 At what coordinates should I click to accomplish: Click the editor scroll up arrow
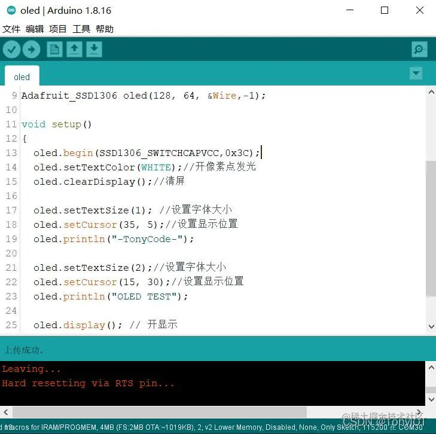pyautogui.click(x=431, y=92)
